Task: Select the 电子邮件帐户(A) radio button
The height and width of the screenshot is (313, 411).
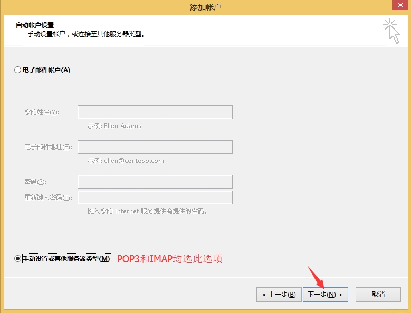Action: [x=17, y=70]
